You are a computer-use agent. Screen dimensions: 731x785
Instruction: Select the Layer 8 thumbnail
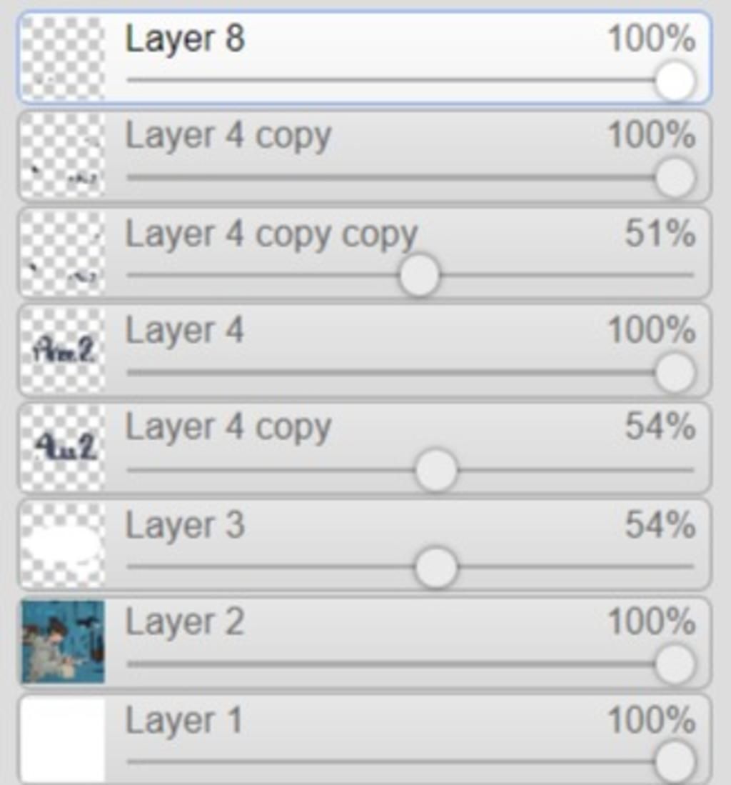[x=63, y=58]
